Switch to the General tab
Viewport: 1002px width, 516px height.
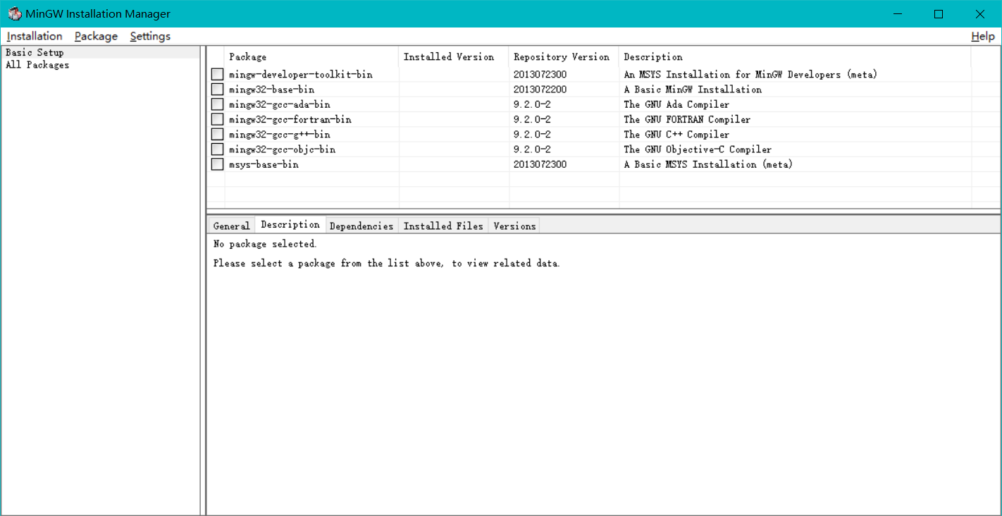pyautogui.click(x=231, y=226)
